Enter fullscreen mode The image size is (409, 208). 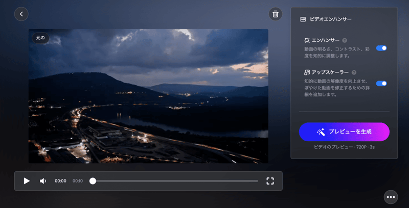coord(270,181)
